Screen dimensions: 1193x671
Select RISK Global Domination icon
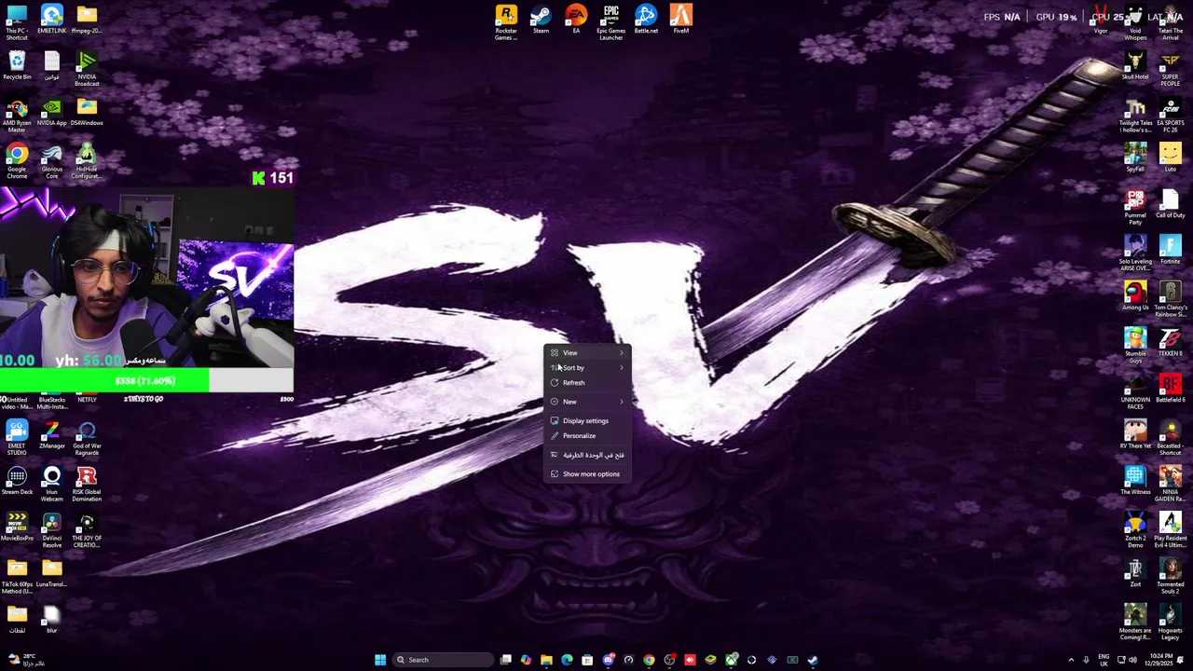click(x=87, y=485)
